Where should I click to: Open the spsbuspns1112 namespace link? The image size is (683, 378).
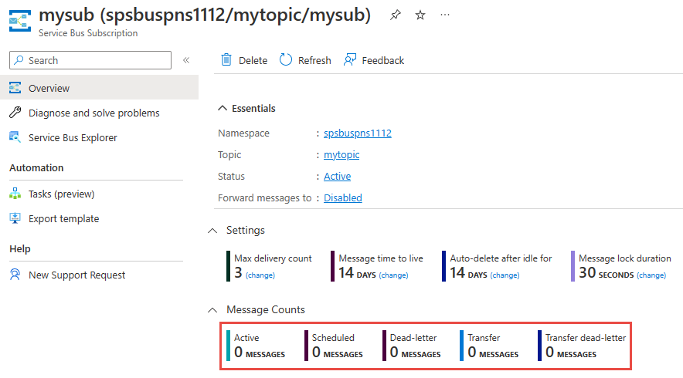pyautogui.click(x=358, y=133)
